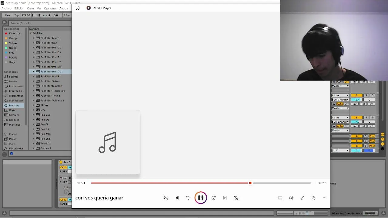Click the album art music note thumbnail
The image size is (388, 218).
(x=108, y=142)
